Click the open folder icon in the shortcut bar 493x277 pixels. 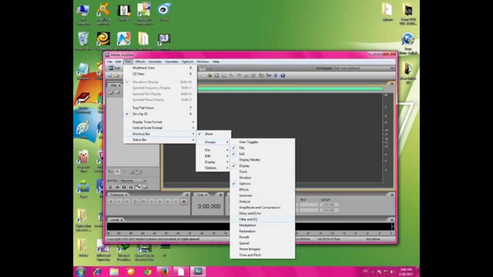coord(117,75)
